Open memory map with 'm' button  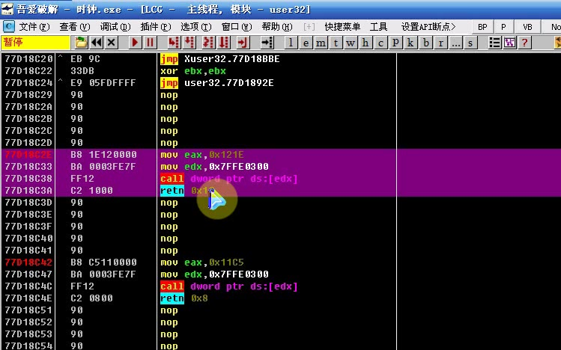point(321,42)
